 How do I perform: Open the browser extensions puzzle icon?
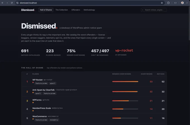coord(168,3)
